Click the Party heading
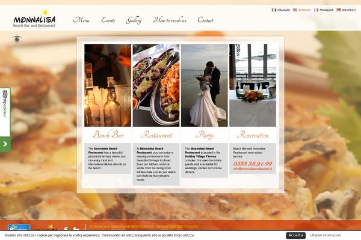Image resolution: width=361 pixels, height=240 pixels. [x=205, y=135]
